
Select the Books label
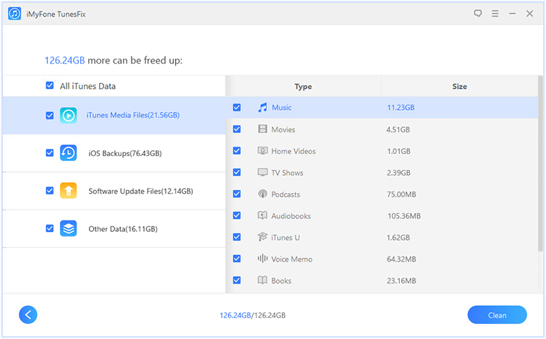[x=281, y=280]
